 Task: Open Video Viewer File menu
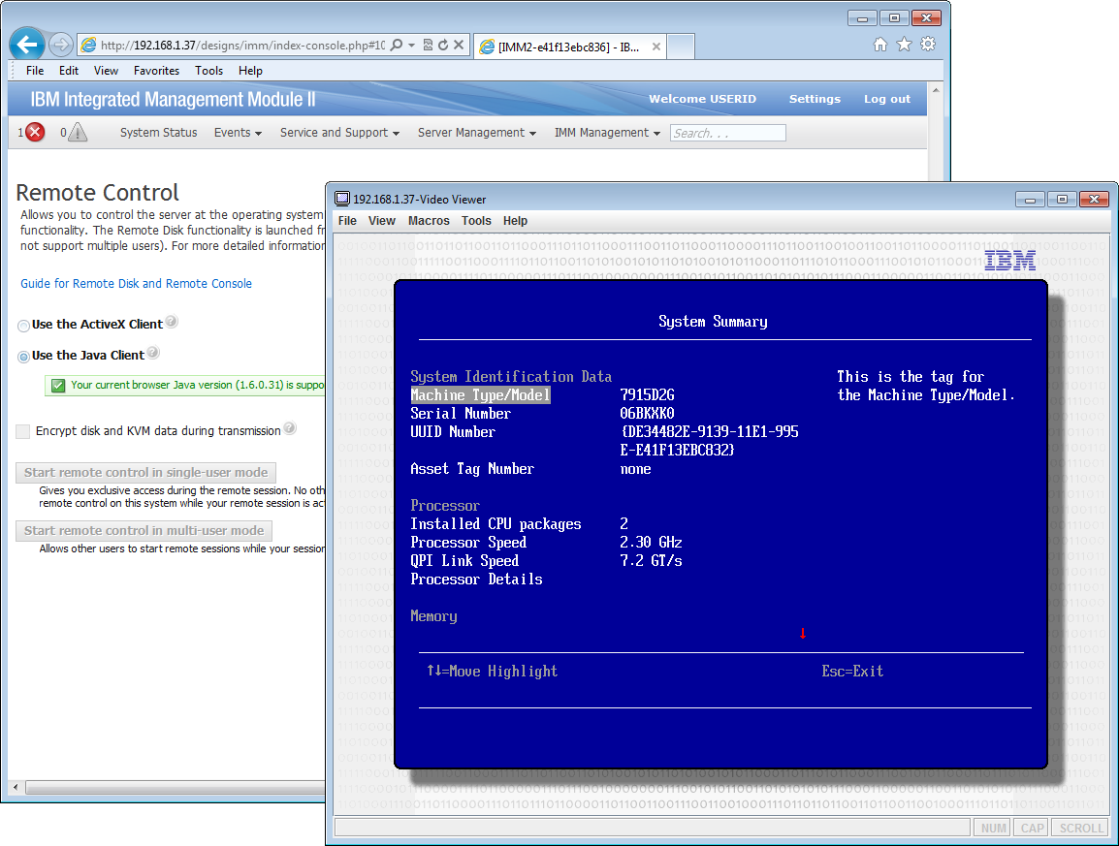coord(347,221)
